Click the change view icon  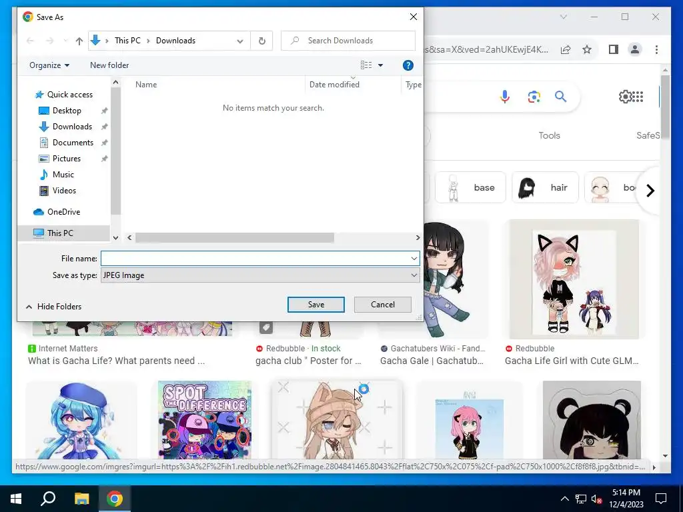(x=366, y=65)
